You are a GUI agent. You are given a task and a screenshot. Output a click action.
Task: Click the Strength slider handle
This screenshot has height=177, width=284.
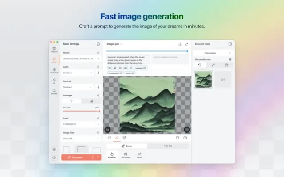tap(99, 111)
